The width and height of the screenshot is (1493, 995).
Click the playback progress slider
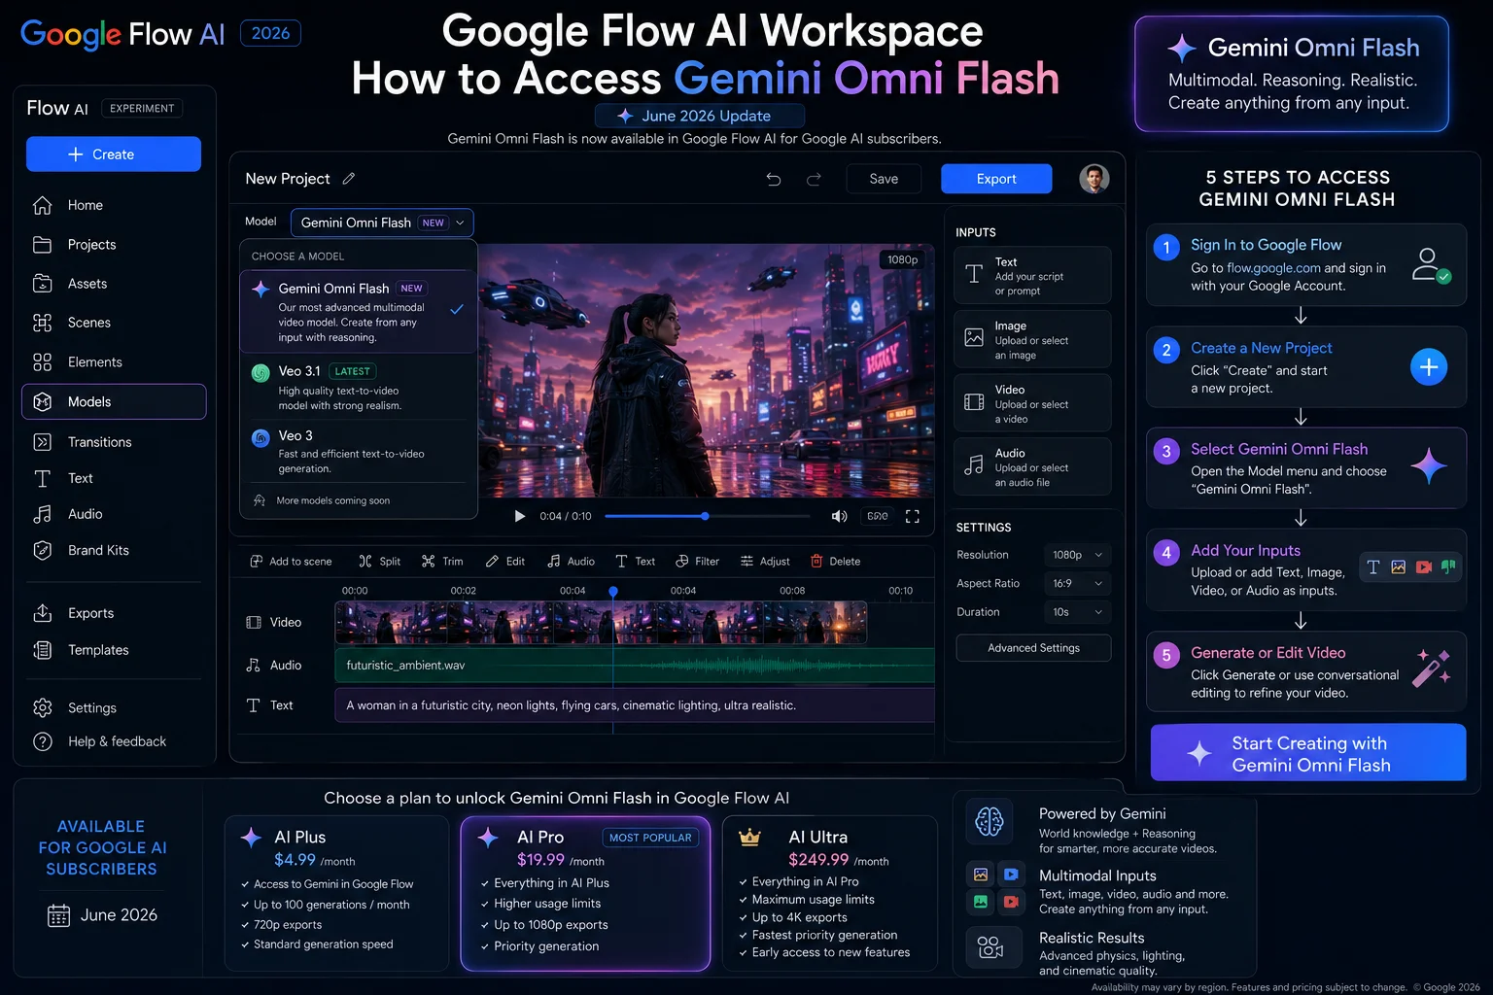[x=708, y=516]
